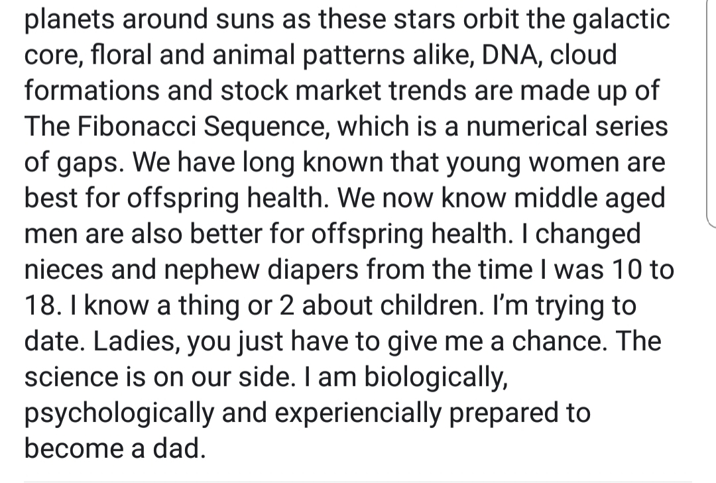
Task: Click the word "children" in the paragraph
Action: pyautogui.click(x=432, y=305)
